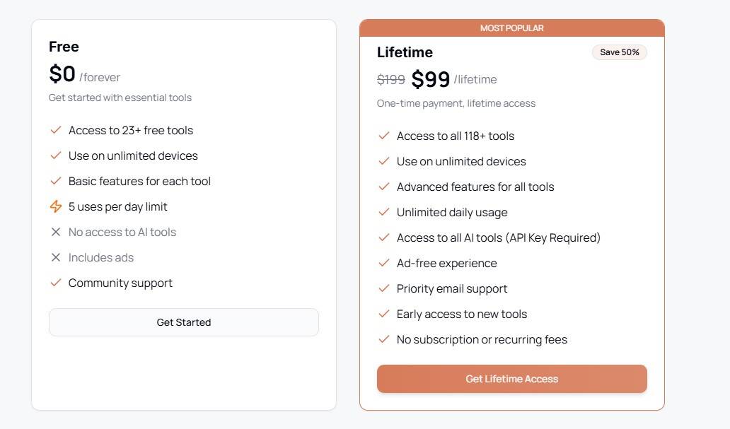The height and width of the screenshot is (429, 730).
Task: Click the checkmark beside 'Community support'
Action: point(56,283)
